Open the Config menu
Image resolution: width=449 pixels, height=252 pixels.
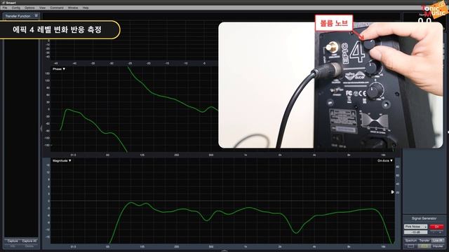coord(15,8)
